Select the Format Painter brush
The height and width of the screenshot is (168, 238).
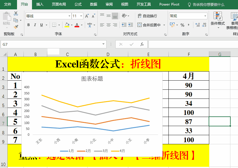(x=16, y=27)
